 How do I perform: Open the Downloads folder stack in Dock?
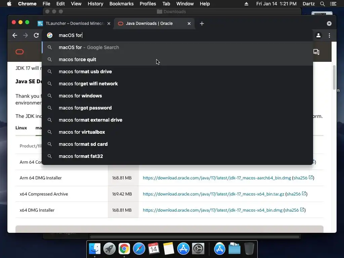pyautogui.click(x=234, y=249)
